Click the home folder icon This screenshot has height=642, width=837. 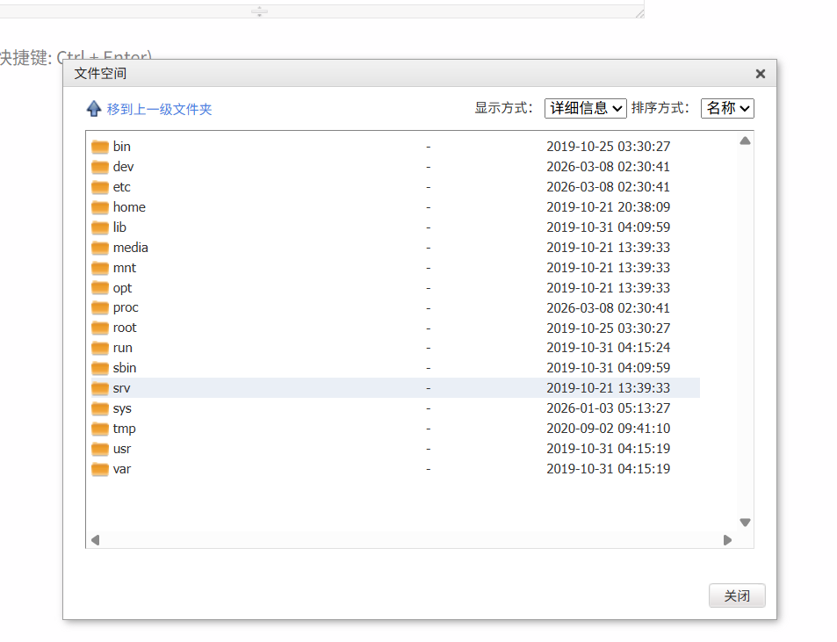coord(99,207)
